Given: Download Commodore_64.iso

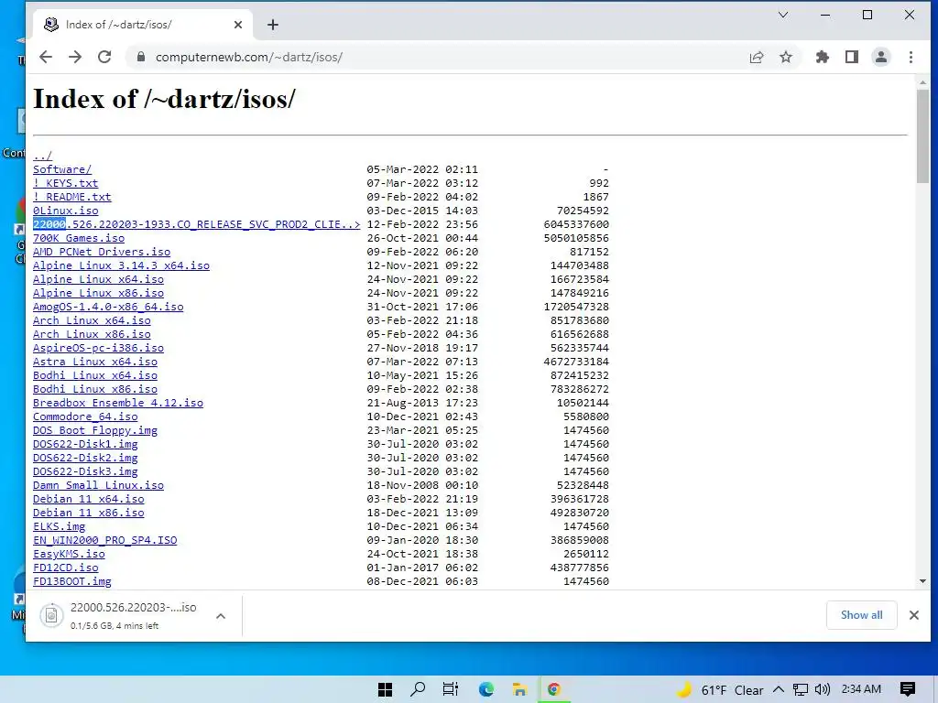Looking at the screenshot, I should [85, 416].
